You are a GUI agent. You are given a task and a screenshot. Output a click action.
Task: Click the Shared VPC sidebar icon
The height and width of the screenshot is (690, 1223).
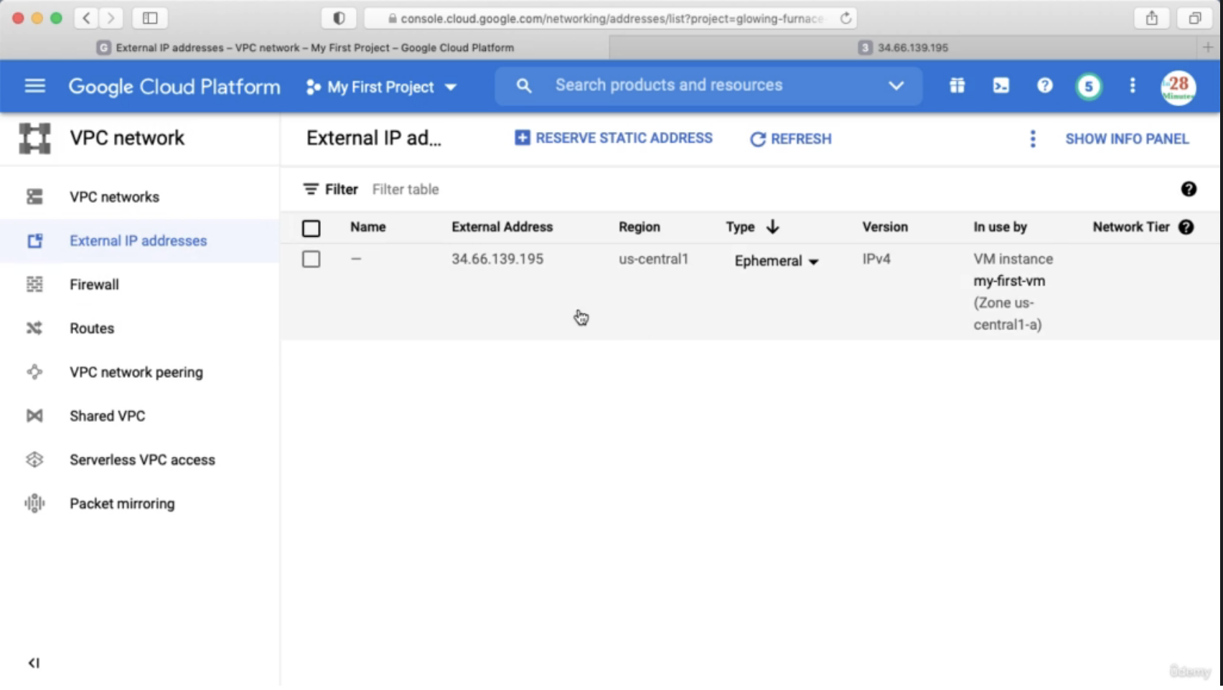[34, 416]
